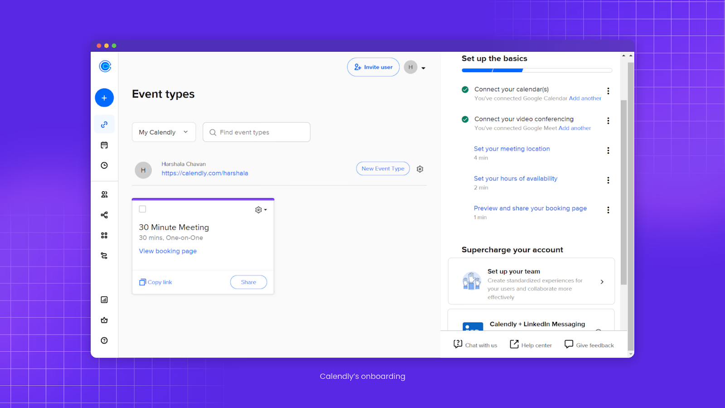Viewport: 725px width, 408px height.
Task: Open the account avatar dropdown menu
Action: [x=415, y=67]
